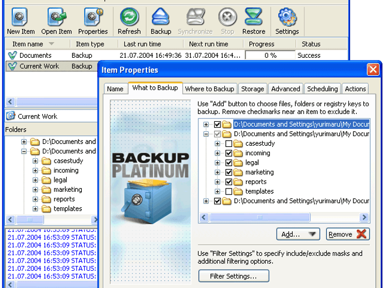Image resolution: width=384 pixels, height=288 pixels.
Task: Click the Status column header
Action: [321, 44]
